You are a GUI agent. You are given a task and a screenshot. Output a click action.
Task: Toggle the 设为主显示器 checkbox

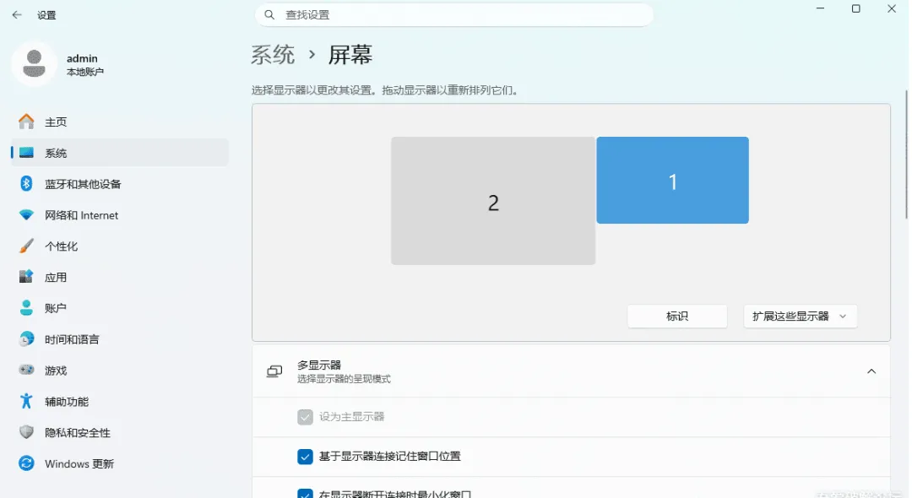[x=305, y=417]
